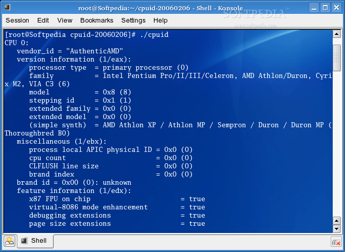Click the Konsole terminal icon in title bar

click(x=7, y=8)
